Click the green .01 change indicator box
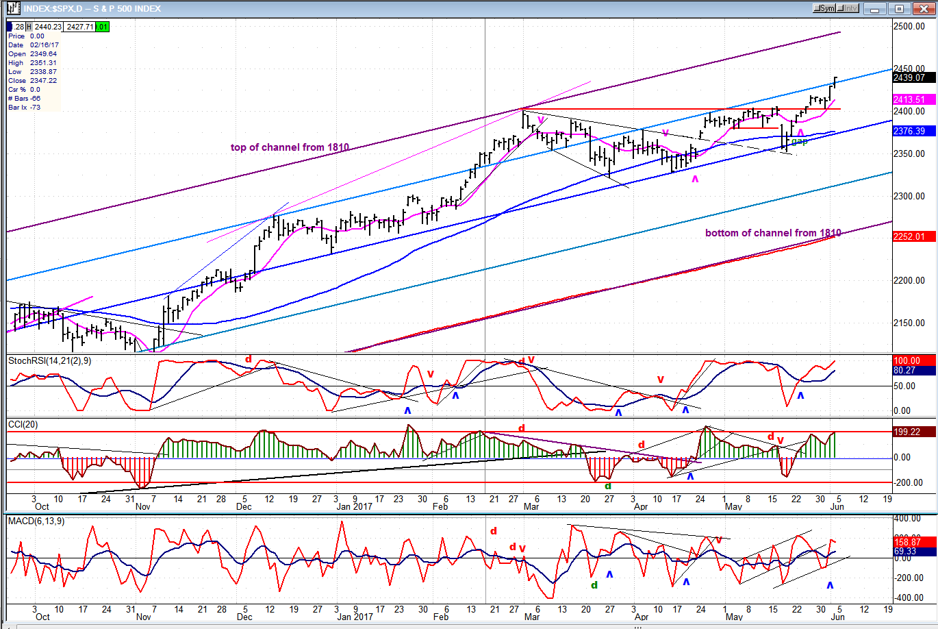The height and width of the screenshot is (629, 938). (x=102, y=27)
